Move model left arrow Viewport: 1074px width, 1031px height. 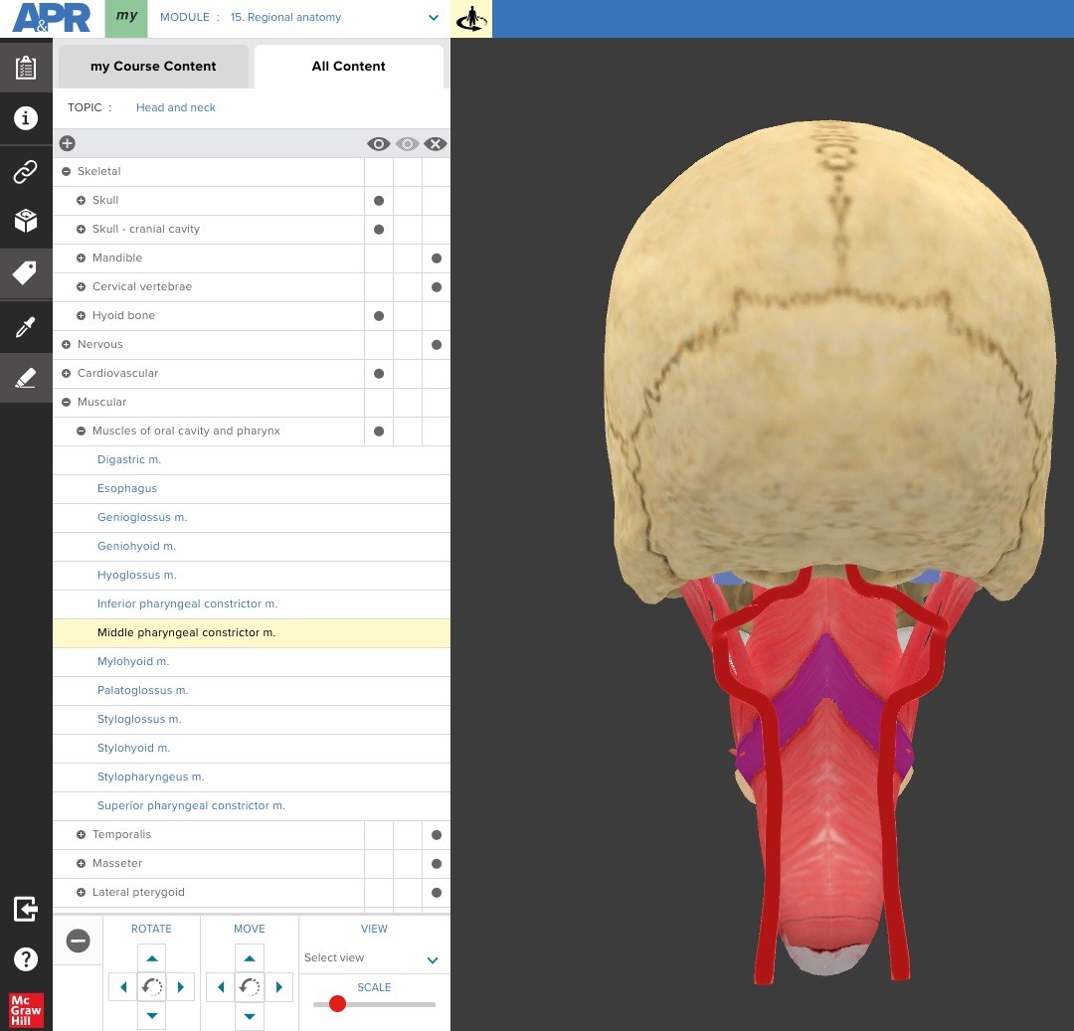(x=221, y=987)
